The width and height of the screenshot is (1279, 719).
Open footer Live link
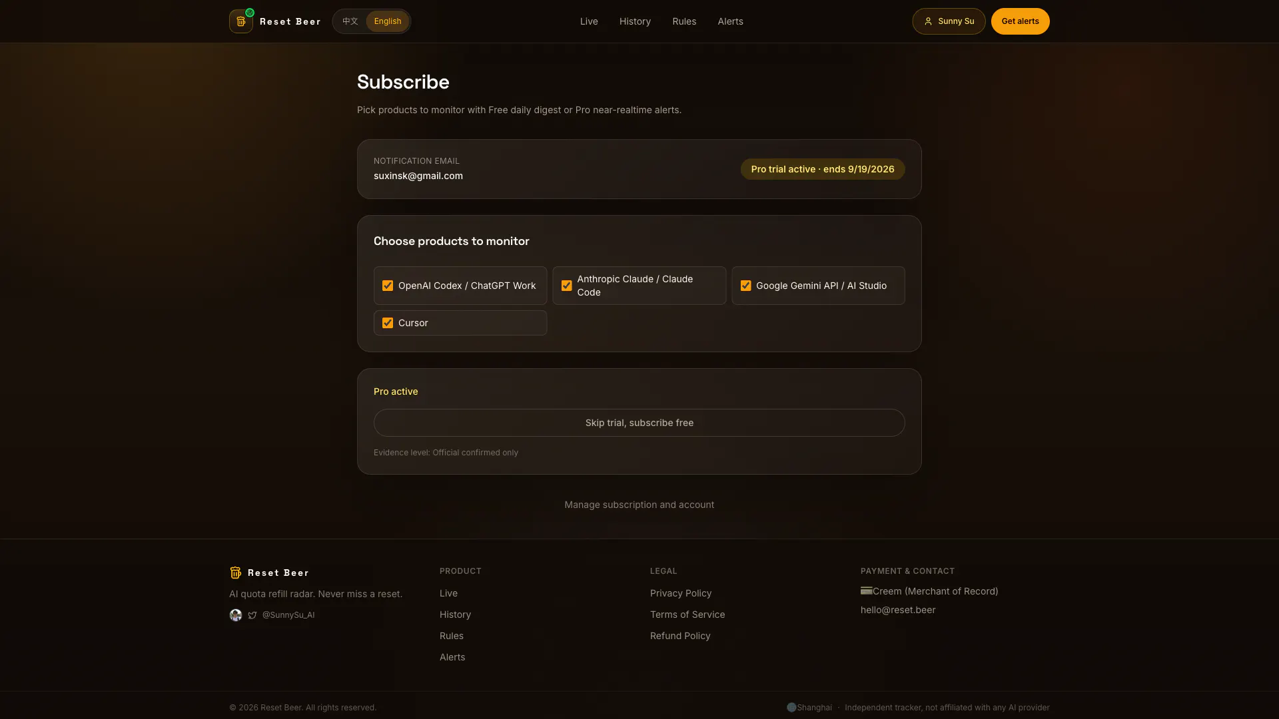(x=448, y=593)
